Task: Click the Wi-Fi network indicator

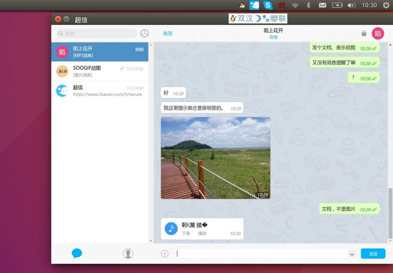Action: 295,5
